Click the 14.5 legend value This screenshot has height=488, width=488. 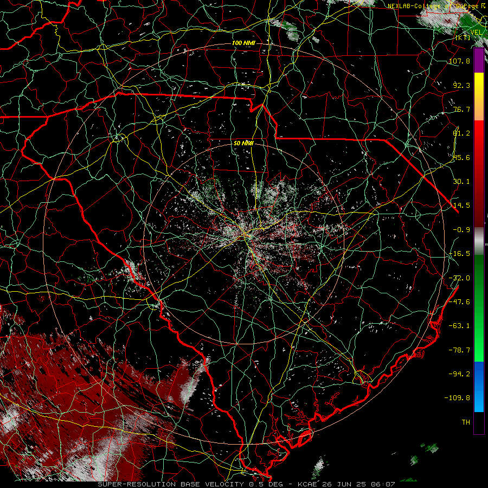(461, 206)
